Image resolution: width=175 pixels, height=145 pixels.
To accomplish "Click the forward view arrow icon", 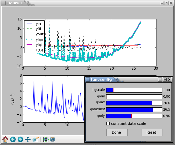I will (x=20, y=139).
